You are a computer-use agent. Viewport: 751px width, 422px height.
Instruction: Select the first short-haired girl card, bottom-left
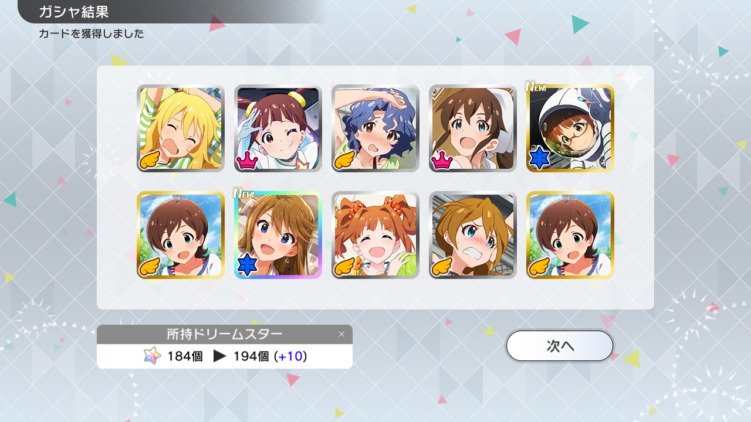pyautogui.click(x=181, y=235)
